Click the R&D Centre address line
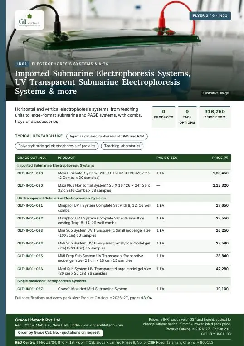This screenshot has height=346, width=244. (x=114, y=342)
